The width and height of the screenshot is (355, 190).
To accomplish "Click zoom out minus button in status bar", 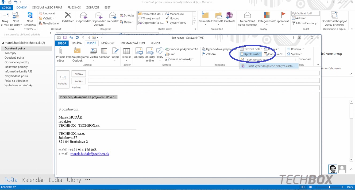I will (x=316, y=187).
